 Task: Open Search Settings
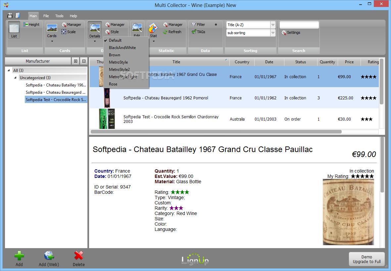tap(291, 32)
